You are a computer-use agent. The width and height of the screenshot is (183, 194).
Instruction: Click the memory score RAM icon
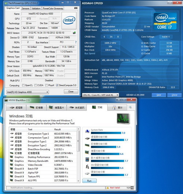(87, 145)
